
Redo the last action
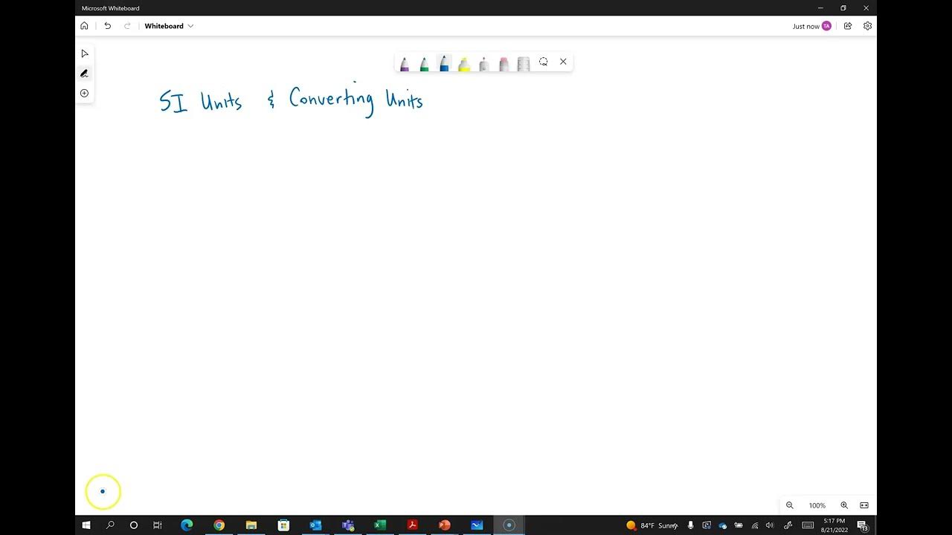tap(127, 26)
